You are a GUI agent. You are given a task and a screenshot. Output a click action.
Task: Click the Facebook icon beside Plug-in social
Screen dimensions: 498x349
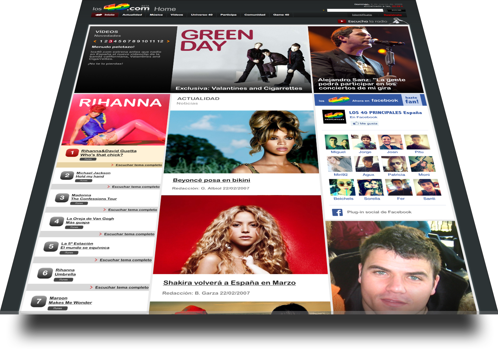click(x=337, y=212)
